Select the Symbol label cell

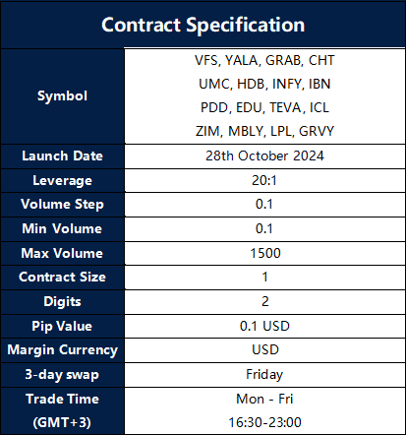pos(62,96)
